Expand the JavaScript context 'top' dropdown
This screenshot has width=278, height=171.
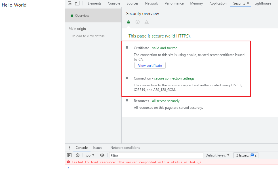90,155
